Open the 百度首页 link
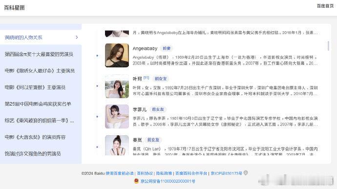 click(325, 6)
